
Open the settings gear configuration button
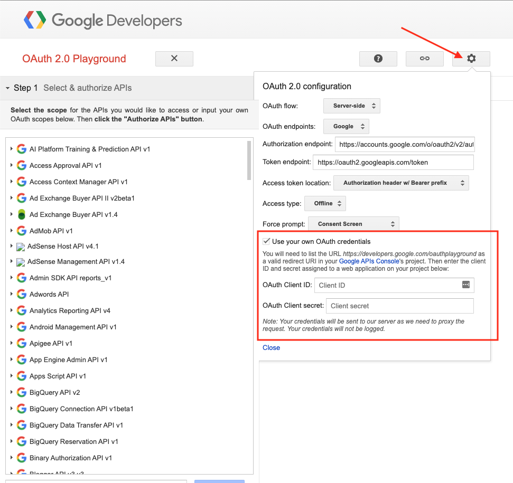coord(471,59)
